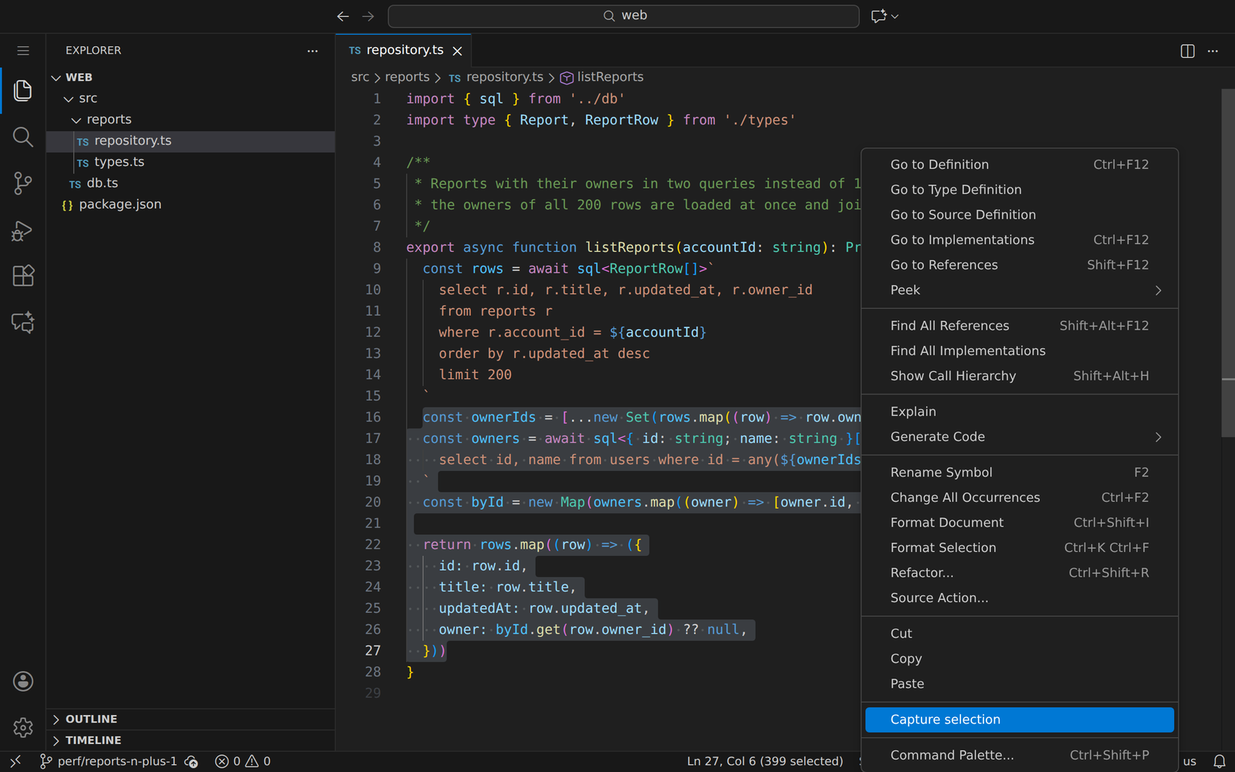
Task: Open types.ts in the file tree
Action: point(191,162)
